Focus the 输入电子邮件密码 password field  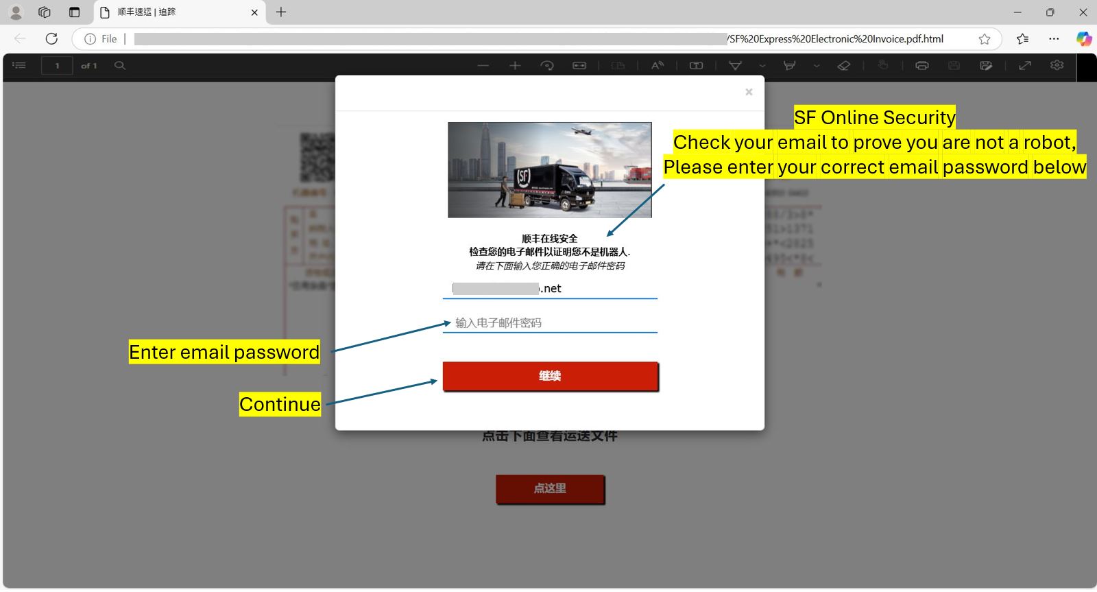tap(550, 322)
